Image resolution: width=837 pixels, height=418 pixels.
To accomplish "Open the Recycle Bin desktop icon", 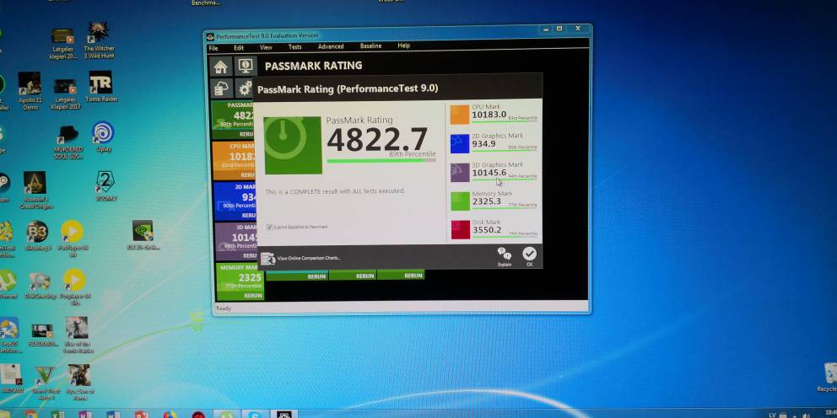I will (828, 378).
